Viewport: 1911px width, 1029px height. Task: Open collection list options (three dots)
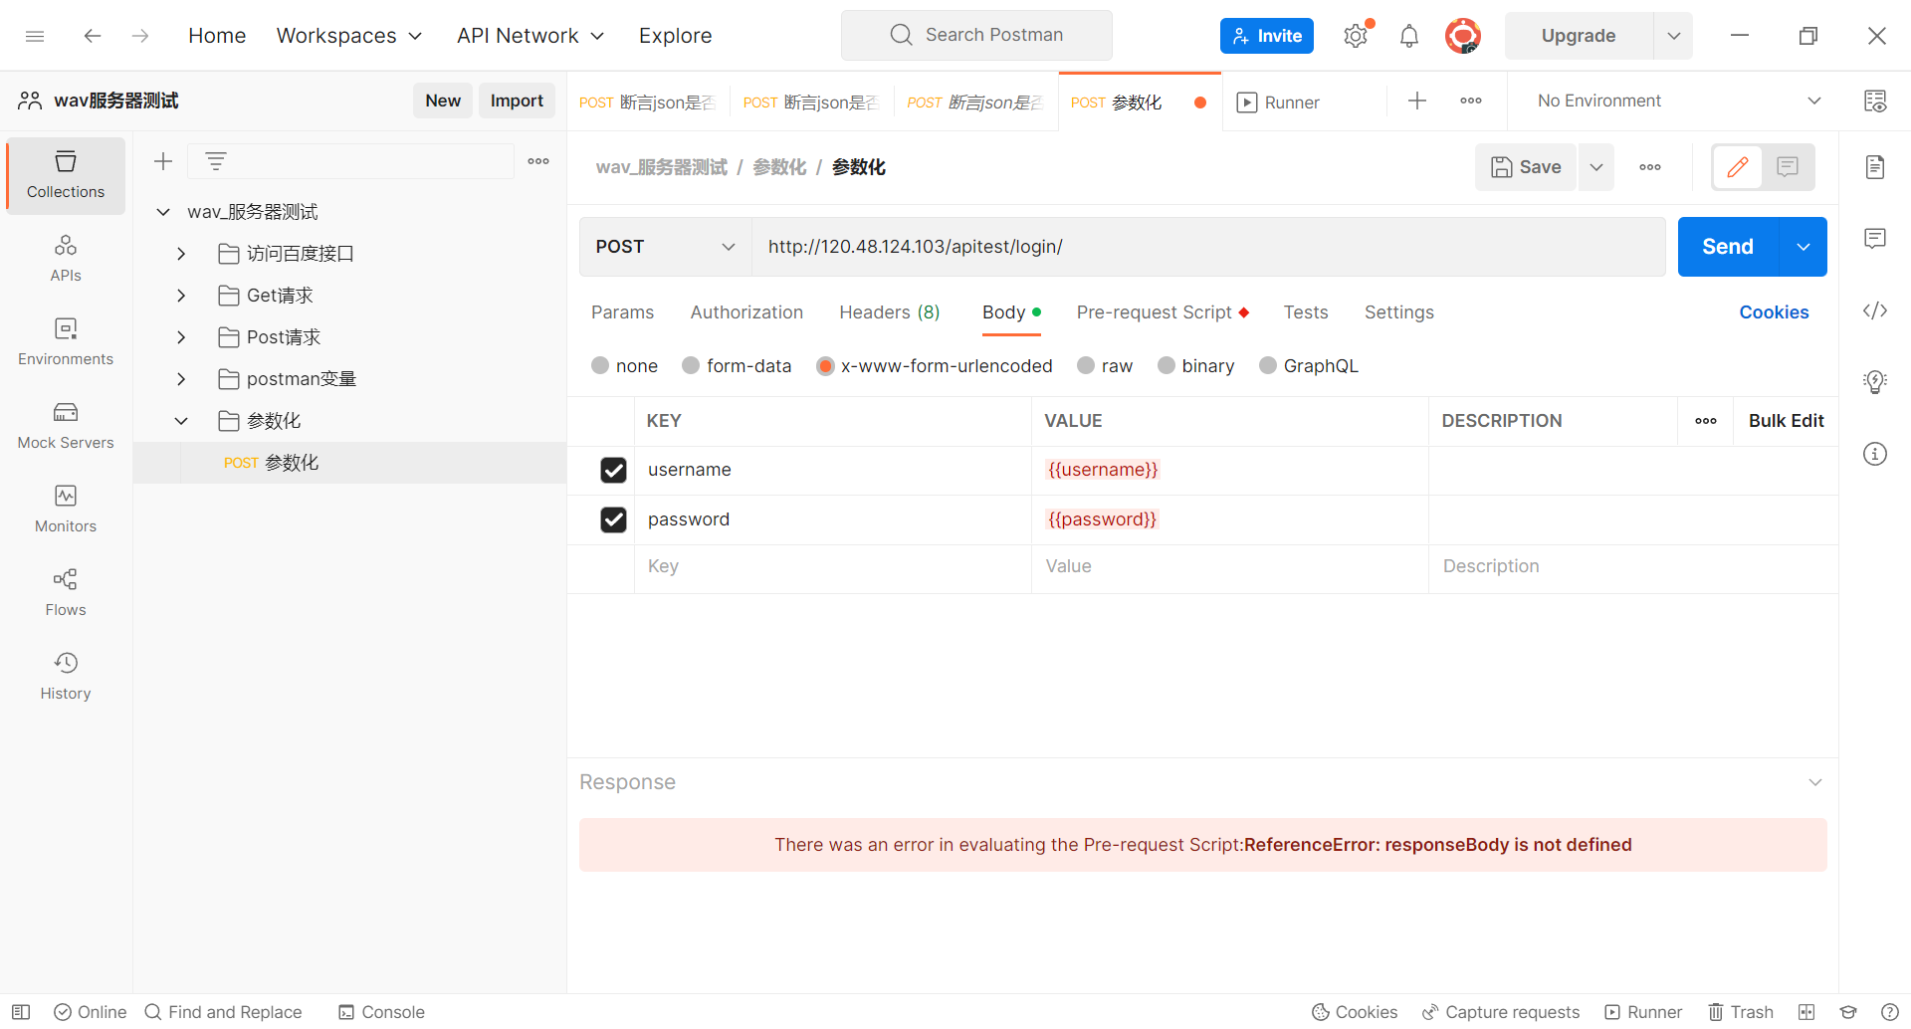coord(538,161)
